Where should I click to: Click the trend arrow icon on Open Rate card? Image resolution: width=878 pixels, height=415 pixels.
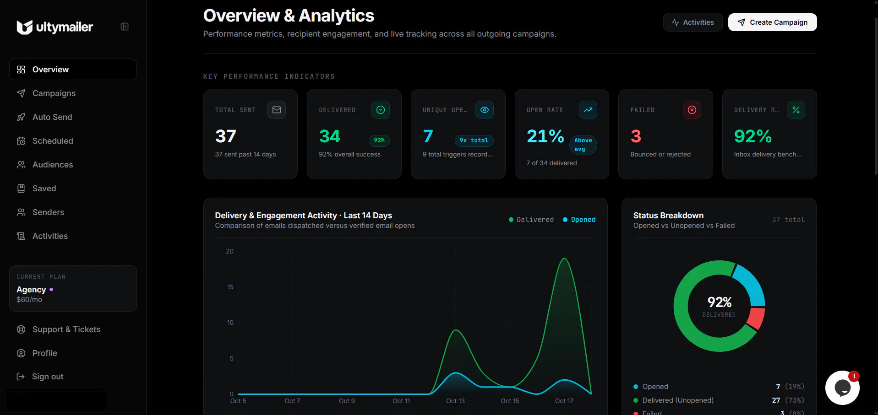[x=588, y=110]
